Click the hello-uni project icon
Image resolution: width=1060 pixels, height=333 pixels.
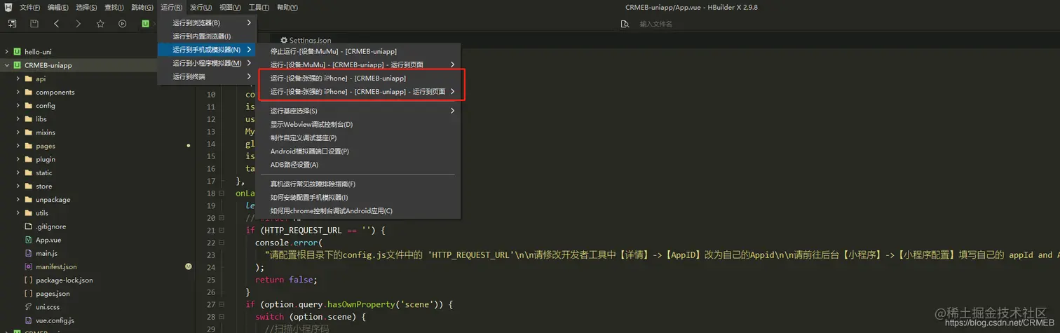pos(17,52)
